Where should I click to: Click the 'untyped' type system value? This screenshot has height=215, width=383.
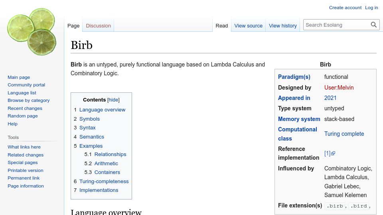pyautogui.click(x=334, y=108)
